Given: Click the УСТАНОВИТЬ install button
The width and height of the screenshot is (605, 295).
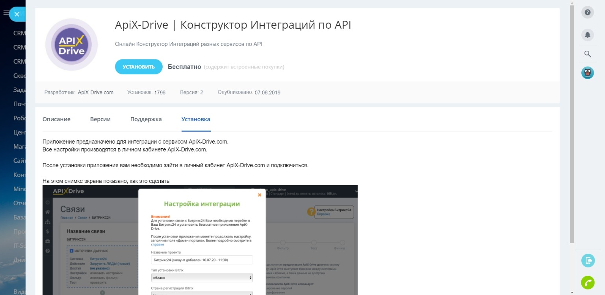Looking at the screenshot, I should 139,67.
